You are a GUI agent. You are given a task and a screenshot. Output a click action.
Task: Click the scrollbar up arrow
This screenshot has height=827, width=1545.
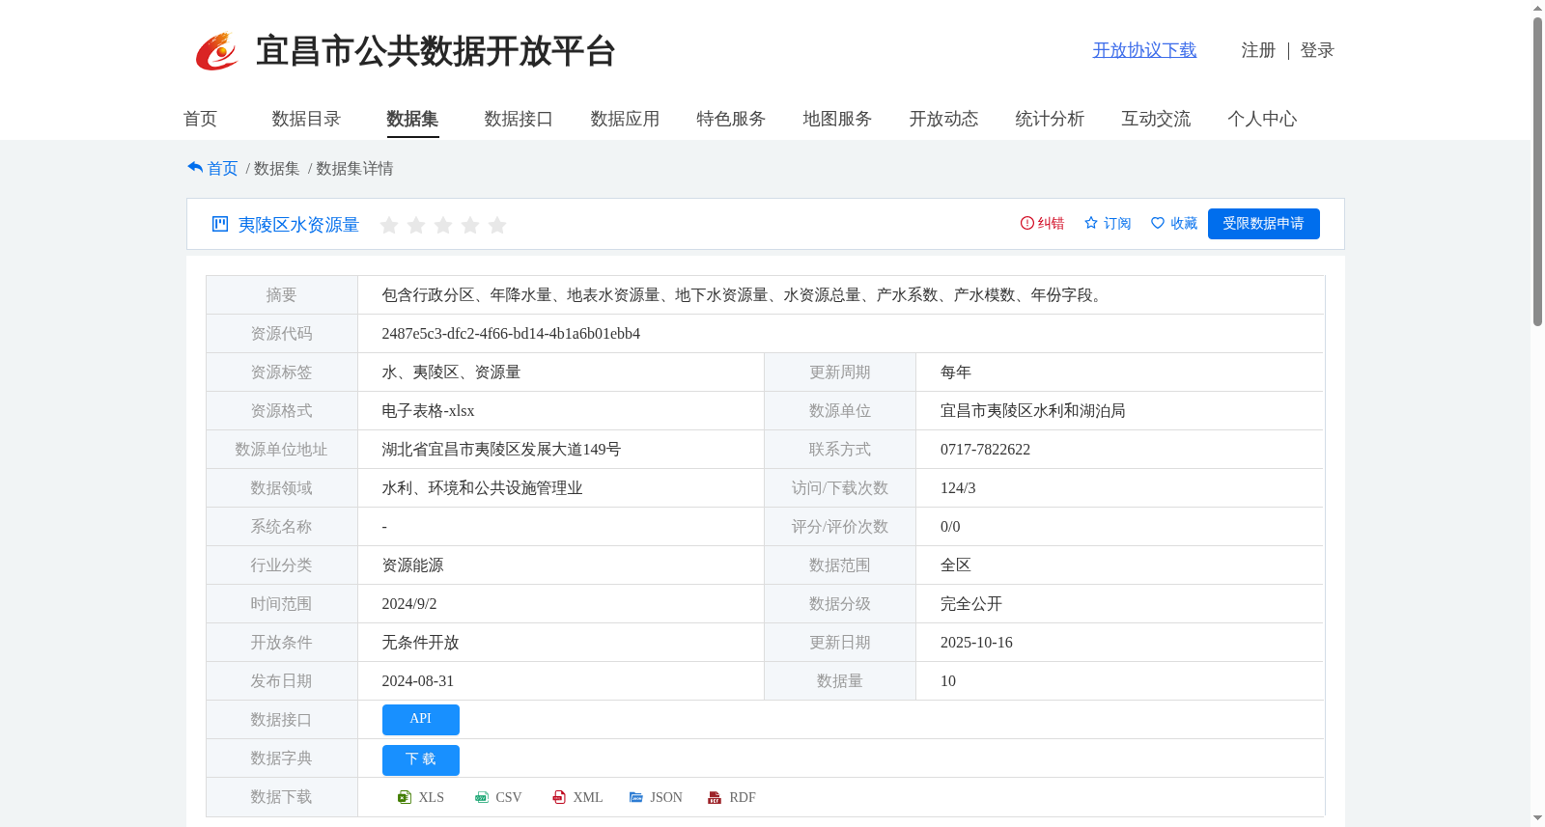click(x=1537, y=8)
